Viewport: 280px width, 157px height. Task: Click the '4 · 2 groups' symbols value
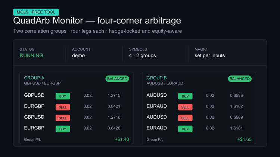coord(142,55)
